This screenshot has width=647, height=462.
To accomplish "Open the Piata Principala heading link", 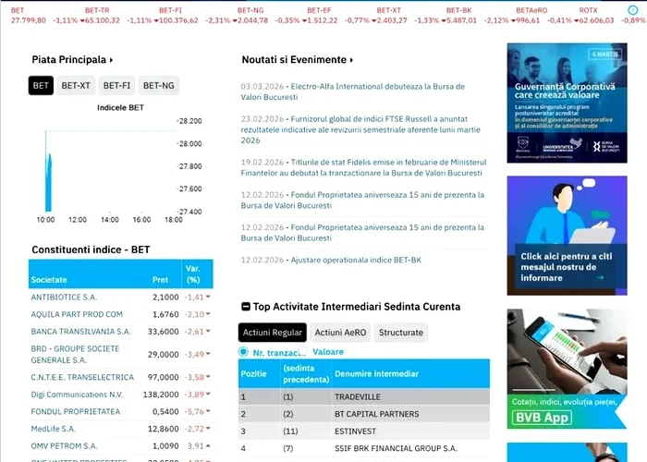I will tap(72, 60).
